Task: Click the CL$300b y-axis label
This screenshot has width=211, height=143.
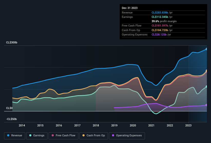Action: [12, 42]
